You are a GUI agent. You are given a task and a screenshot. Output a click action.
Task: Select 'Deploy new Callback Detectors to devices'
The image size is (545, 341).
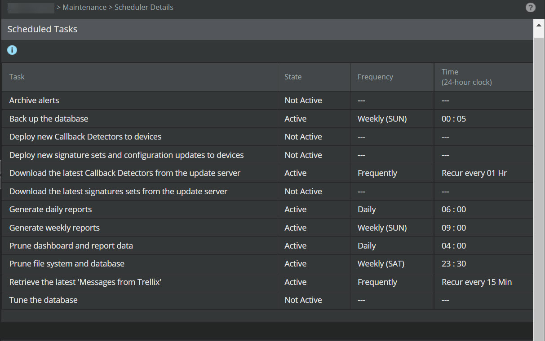(x=85, y=137)
